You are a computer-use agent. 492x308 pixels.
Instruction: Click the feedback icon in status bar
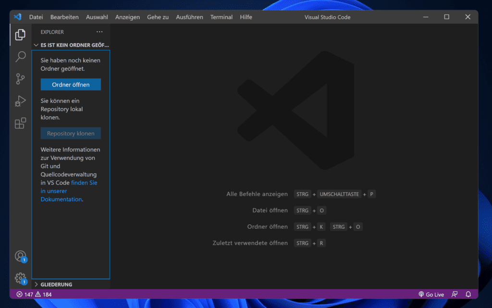(455, 294)
